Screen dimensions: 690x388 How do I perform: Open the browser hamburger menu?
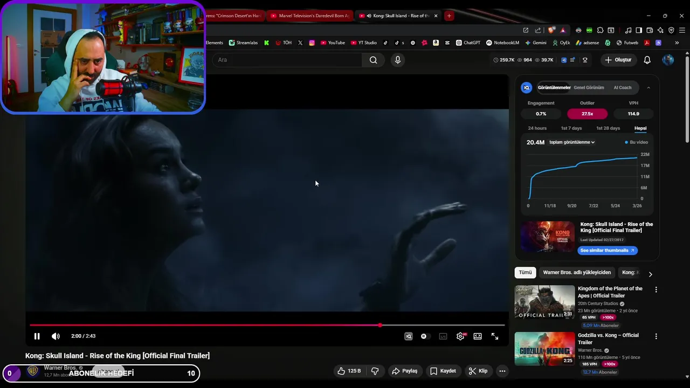point(682,30)
